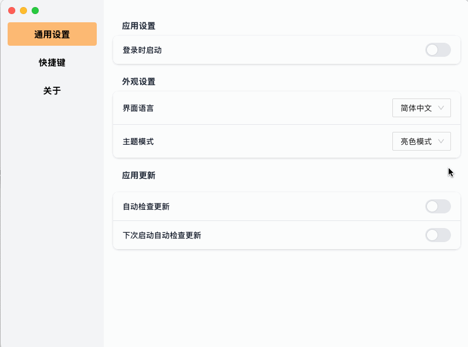Click the 主题模式 setting label
The image size is (468, 347).
coord(138,142)
